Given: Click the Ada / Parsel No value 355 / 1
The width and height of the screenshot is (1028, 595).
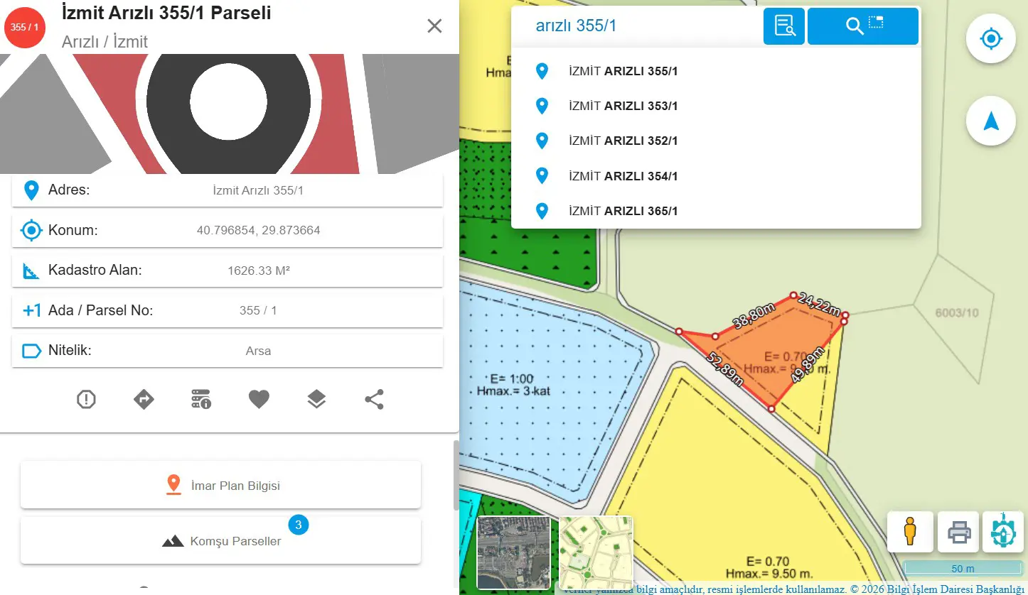Looking at the screenshot, I should click(x=258, y=310).
